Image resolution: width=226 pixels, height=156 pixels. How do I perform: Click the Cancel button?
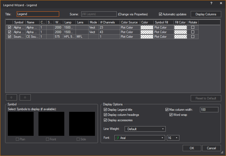211,148
